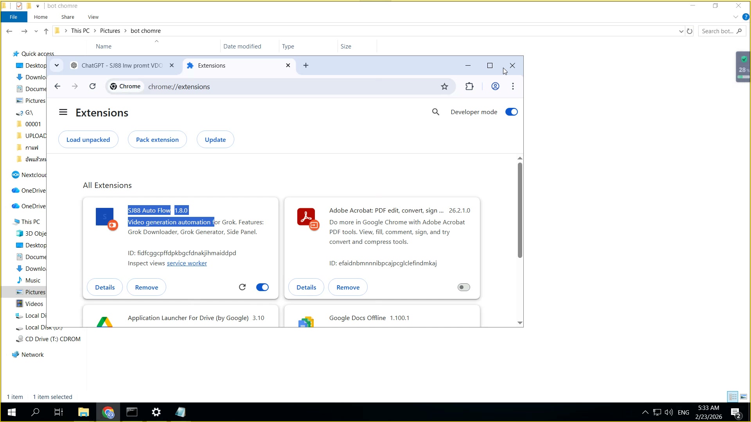Expand the File Explorer address bar history dropdown

click(x=681, y=31)
